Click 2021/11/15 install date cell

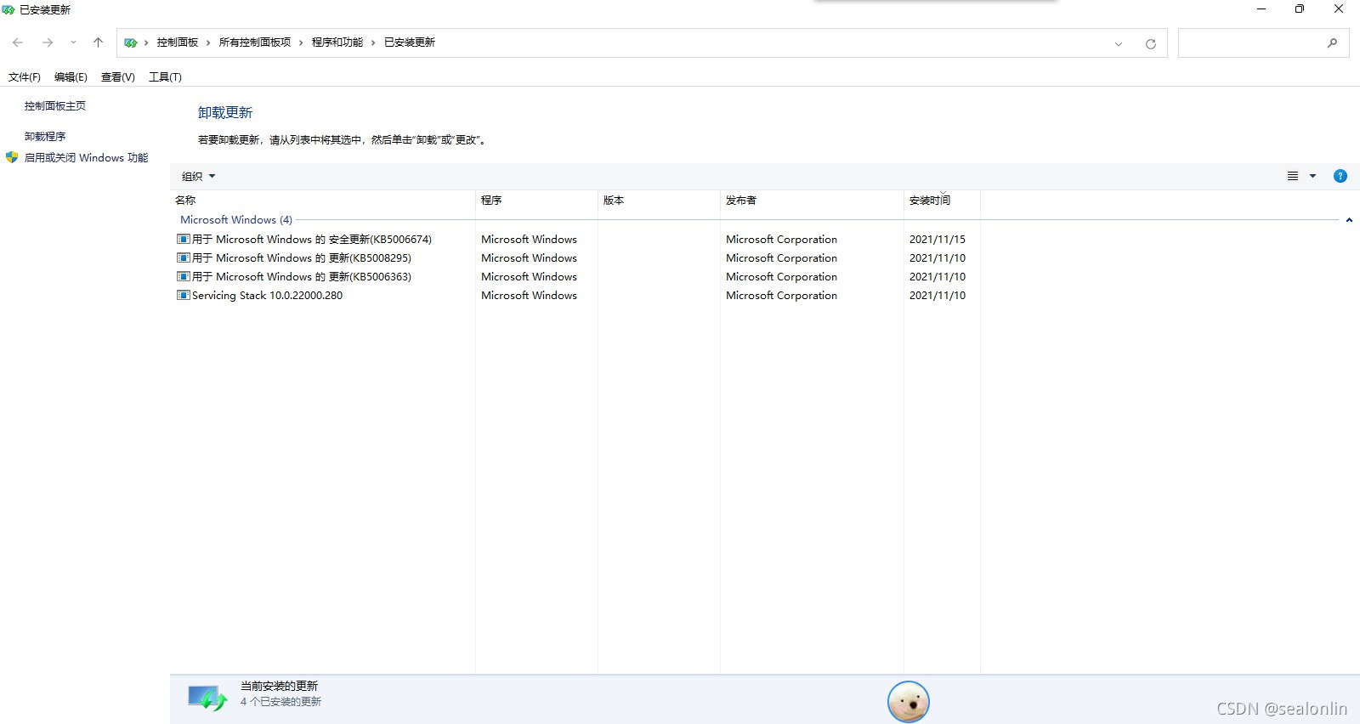click(938, 240)
